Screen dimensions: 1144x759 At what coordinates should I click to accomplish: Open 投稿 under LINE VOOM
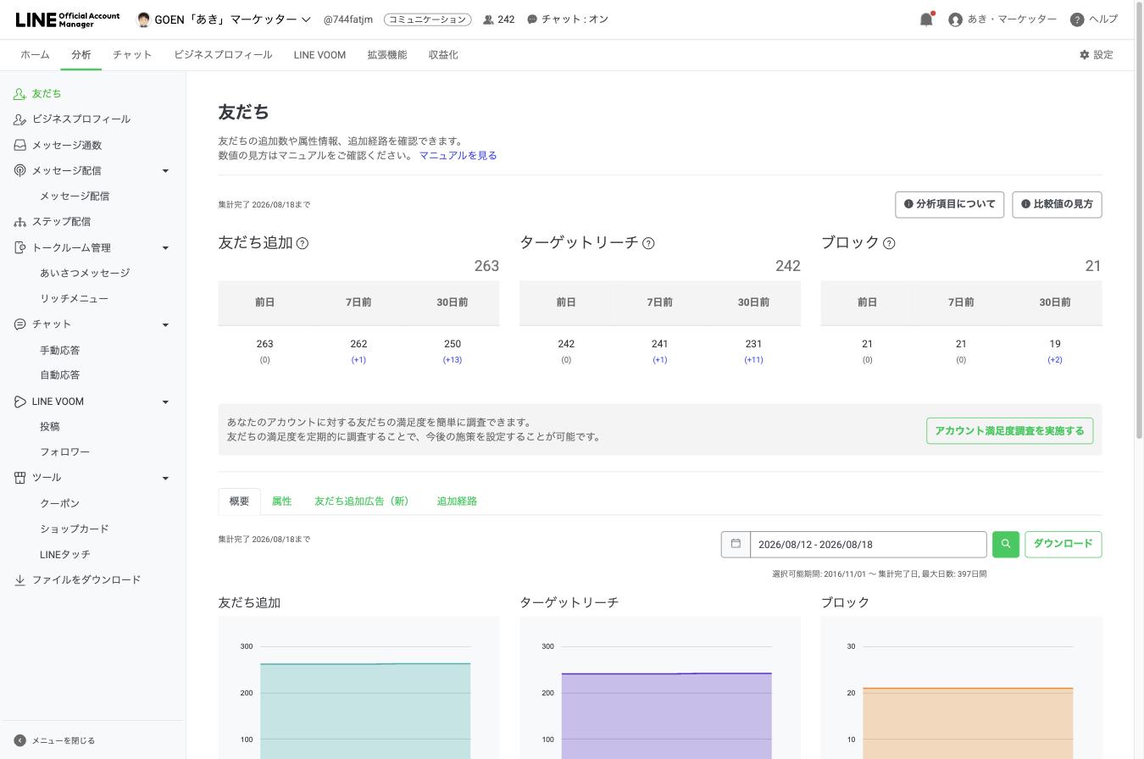(x=50, y=427)
